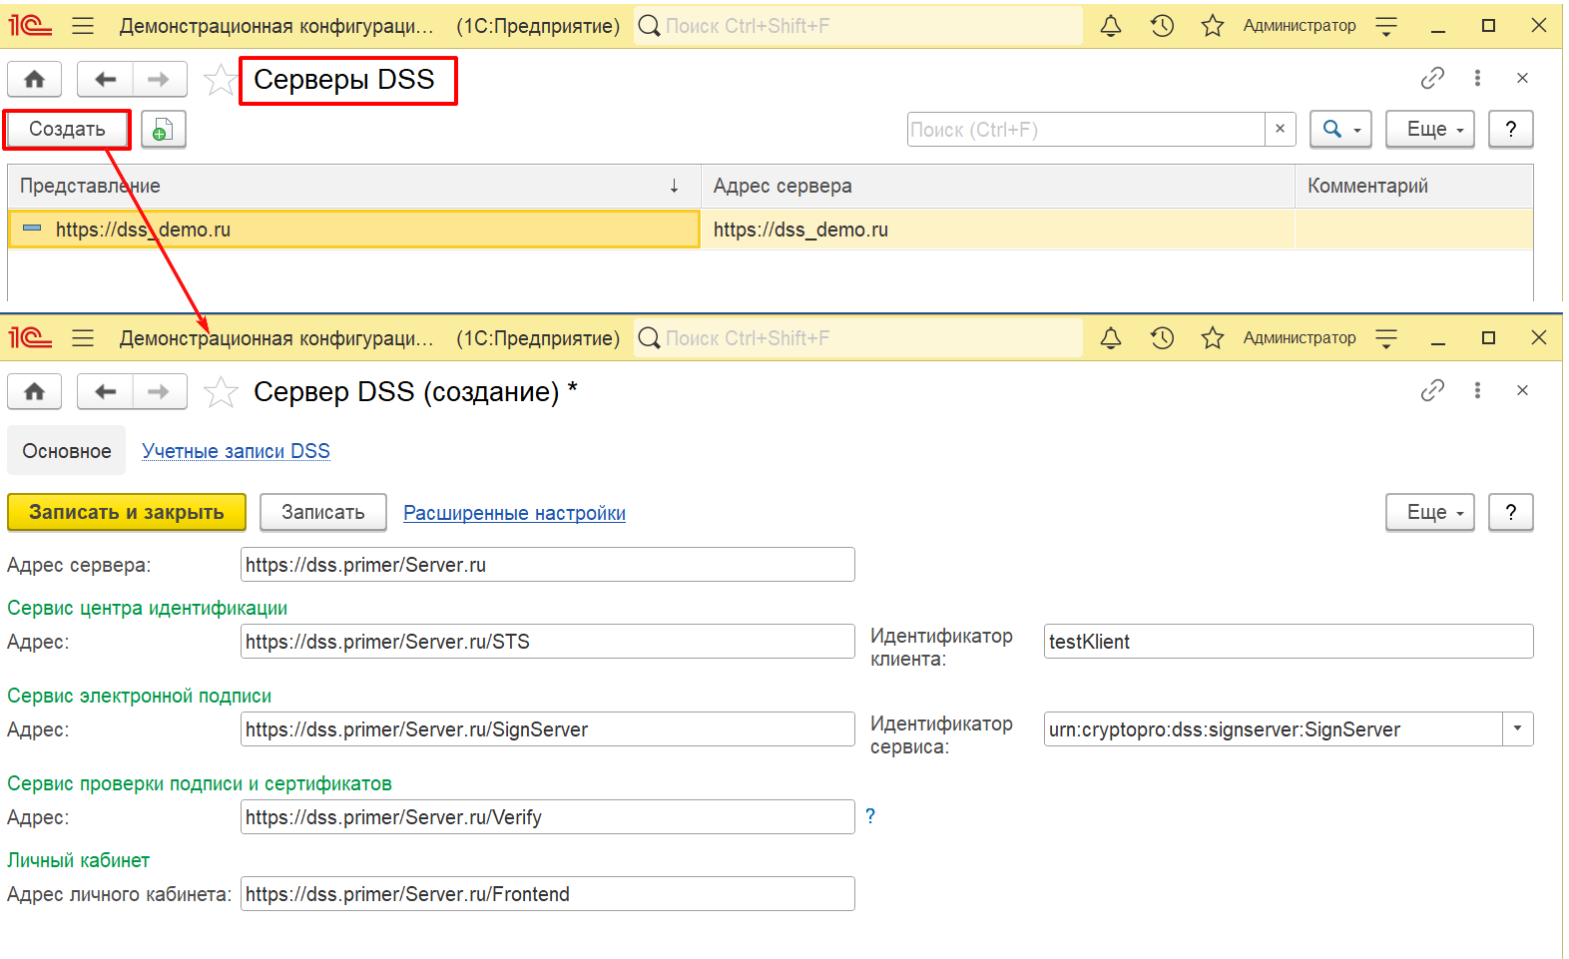Edit Идентификатор клиента field testKlient
Screen dimensions: 1569x959
pos(1289,641)
